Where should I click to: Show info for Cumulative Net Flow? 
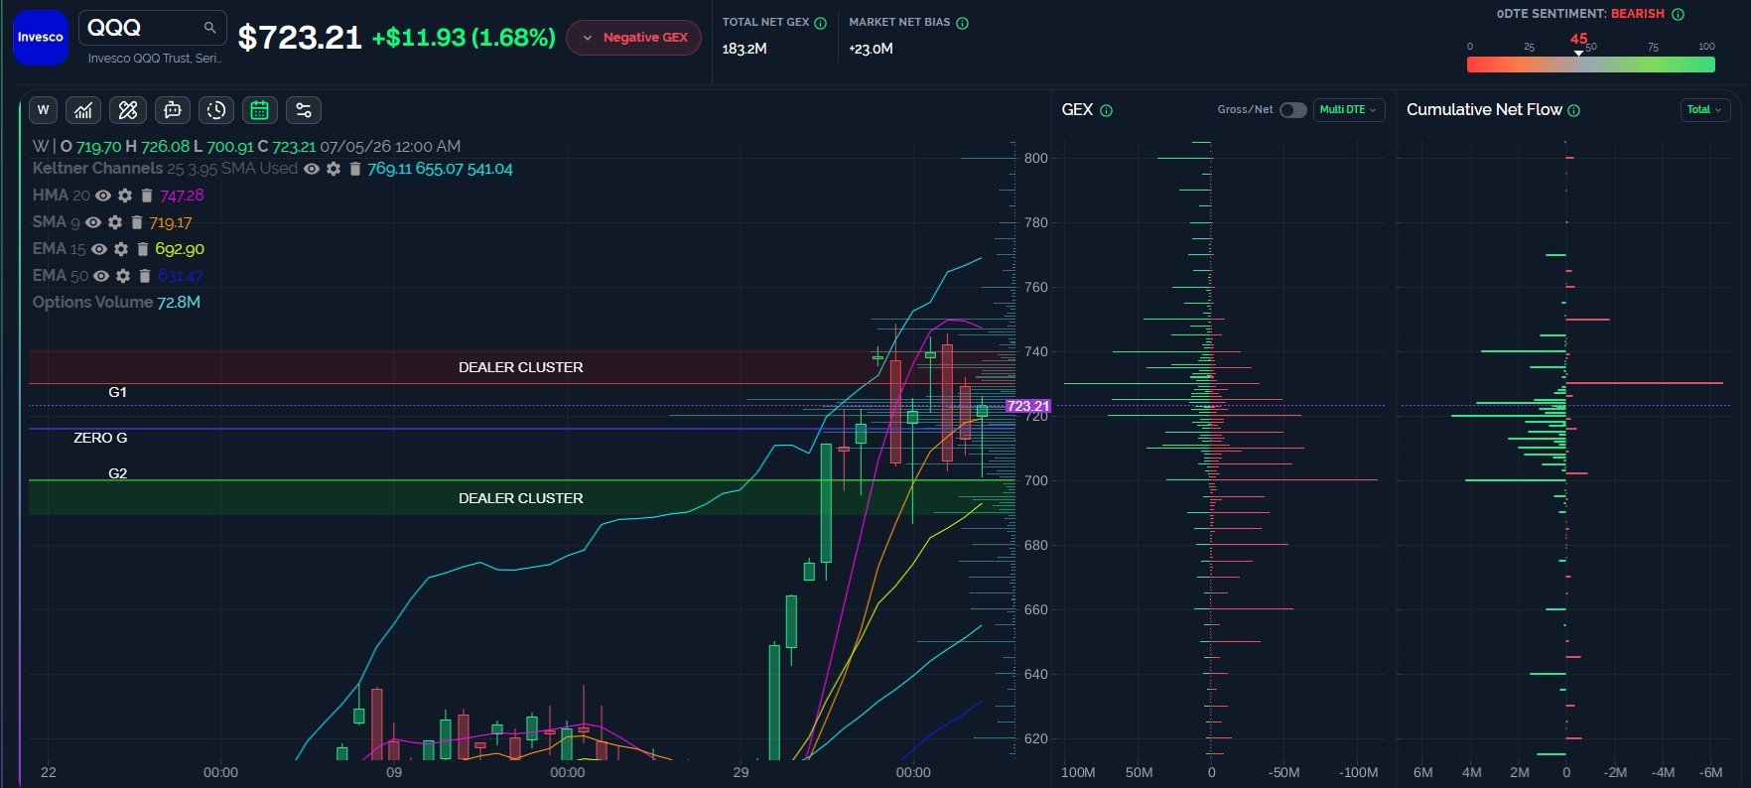click(1573, 110)
